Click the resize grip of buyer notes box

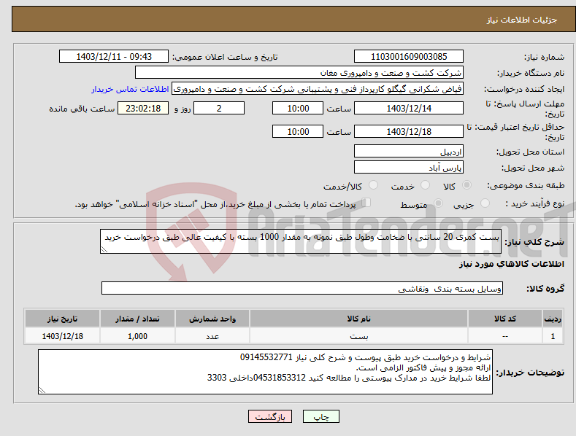pyautogui.click(x=42, y=390)
